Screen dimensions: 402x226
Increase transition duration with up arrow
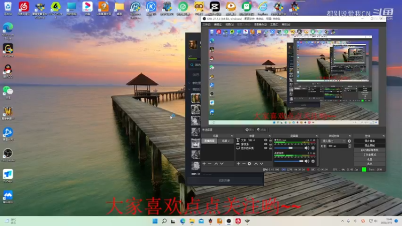pyautogui.click(x=350, y=145)
